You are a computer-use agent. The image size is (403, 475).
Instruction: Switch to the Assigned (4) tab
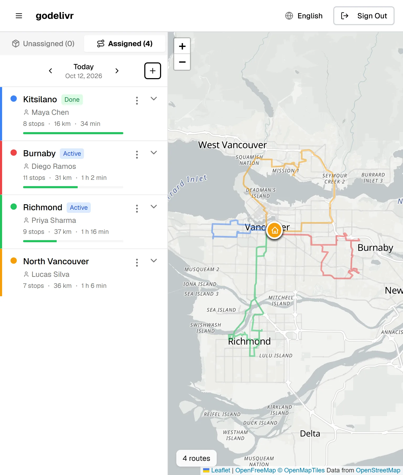(125, 44)
